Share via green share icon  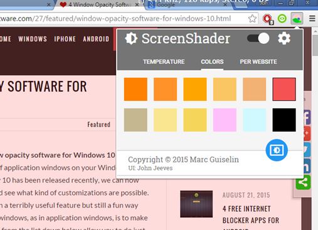pyautogui.click(x=303, y=182)
